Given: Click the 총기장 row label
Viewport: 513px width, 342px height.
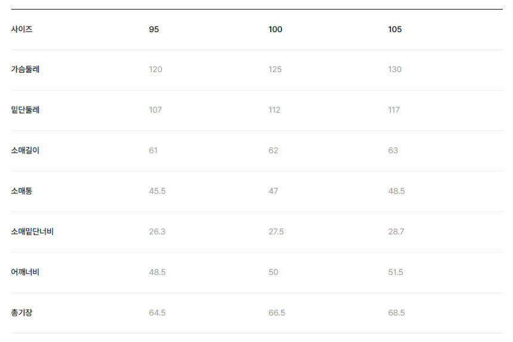Looking at the screenshot, I should pos(21,313).
